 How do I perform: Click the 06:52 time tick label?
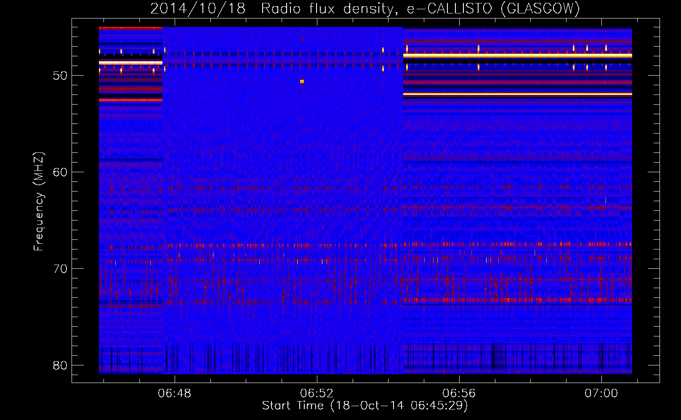[317, 394]
